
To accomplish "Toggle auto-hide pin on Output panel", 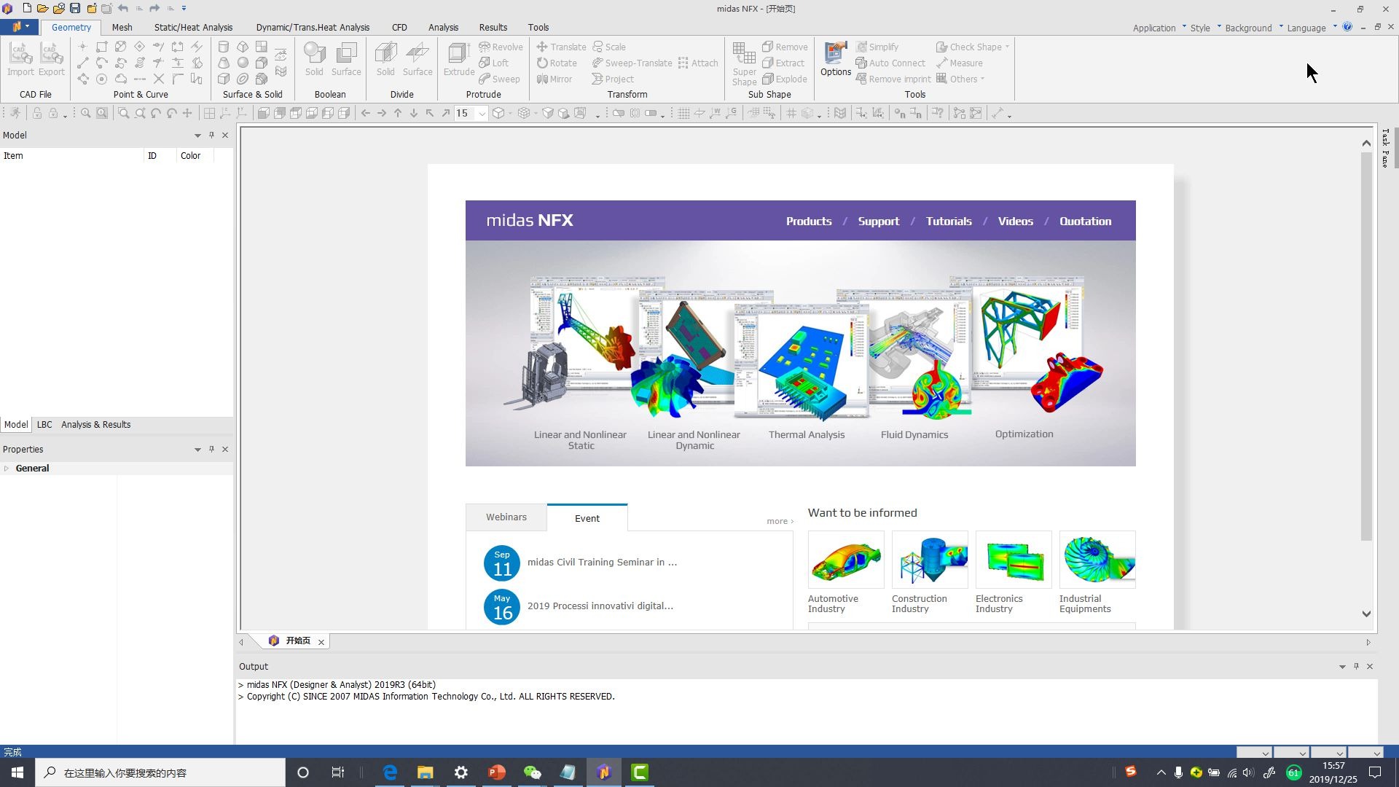I will [x=1356, y=666].
